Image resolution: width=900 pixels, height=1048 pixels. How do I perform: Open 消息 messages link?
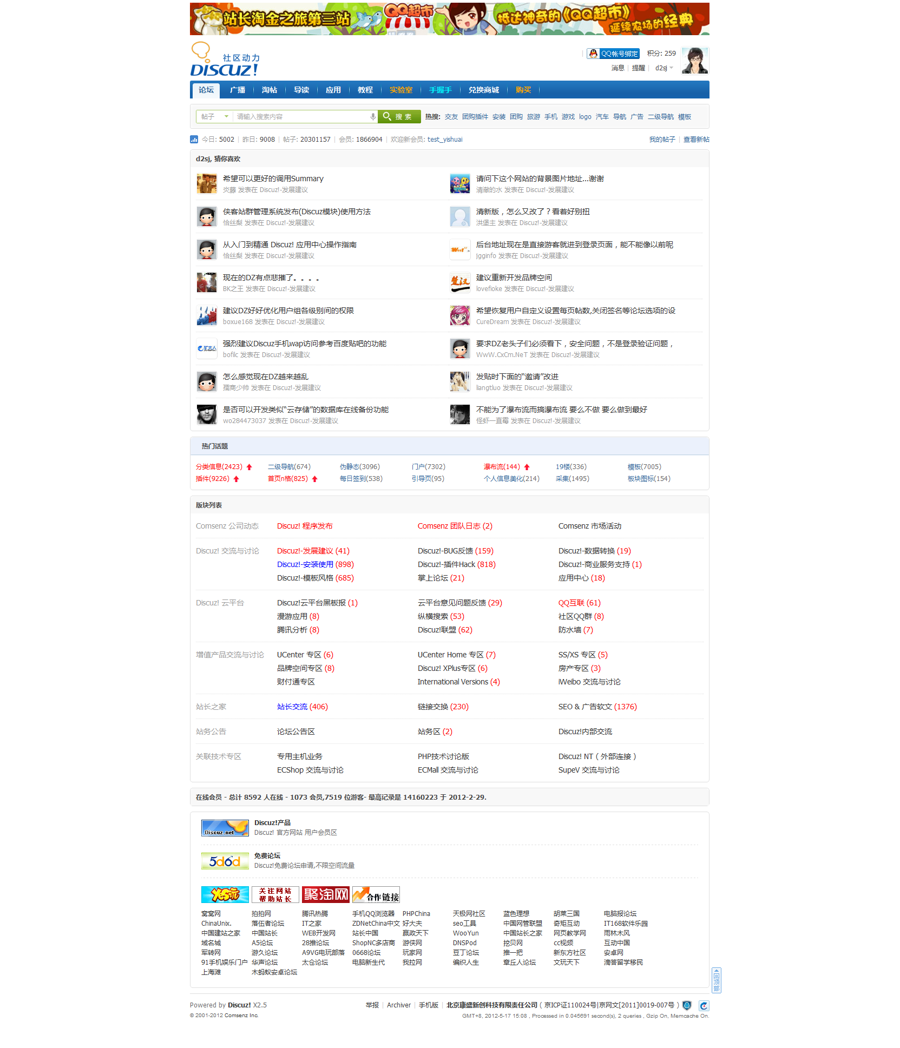[x=618, y=68]
